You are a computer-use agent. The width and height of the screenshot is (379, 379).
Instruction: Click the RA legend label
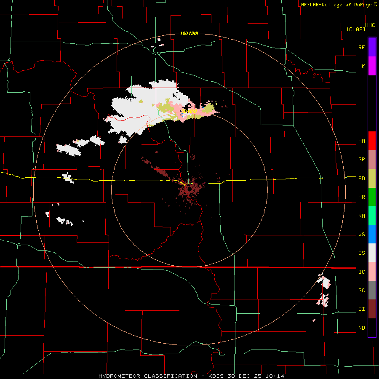[x=361, y=216]
